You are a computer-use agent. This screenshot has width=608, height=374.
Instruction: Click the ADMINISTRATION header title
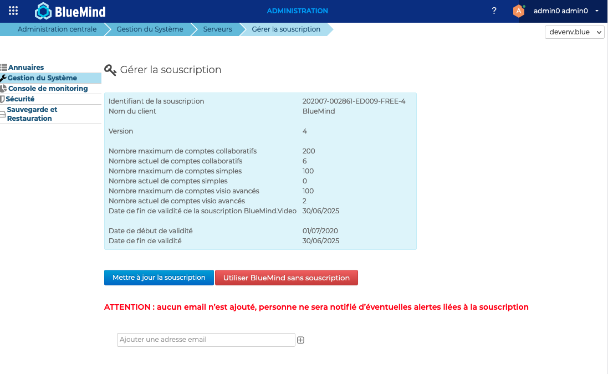coord(298,11)
